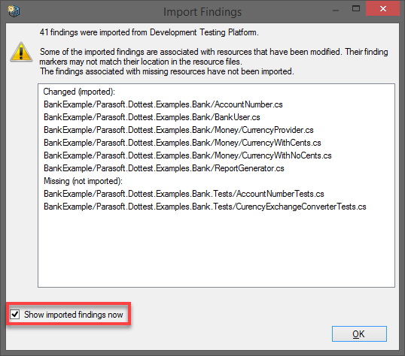Click the Show imported findings now label
The image size is (405, 356).
pyautogui.click(x=74, y=315)
